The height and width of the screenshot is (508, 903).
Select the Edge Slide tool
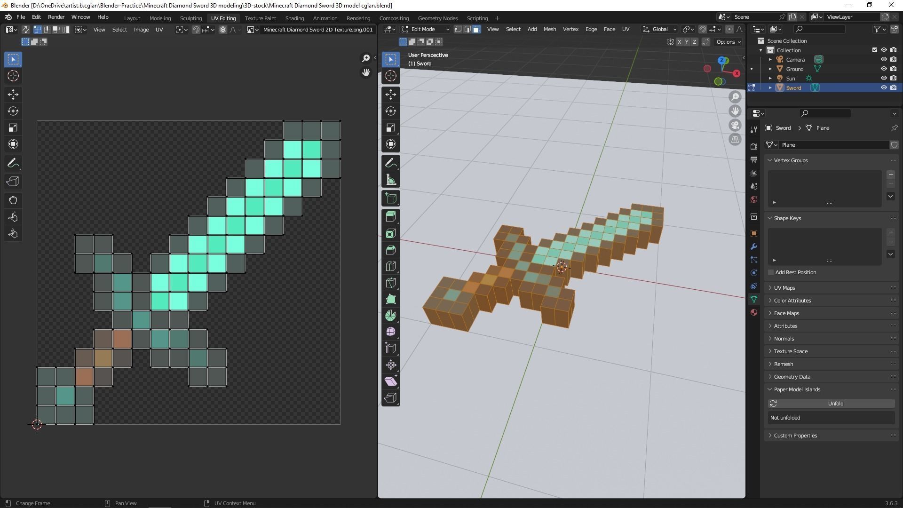pyautogui.click(x=390, y=349)
